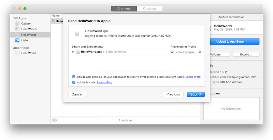
Task: Click Upload to App Store button
Action: [234, 42]
